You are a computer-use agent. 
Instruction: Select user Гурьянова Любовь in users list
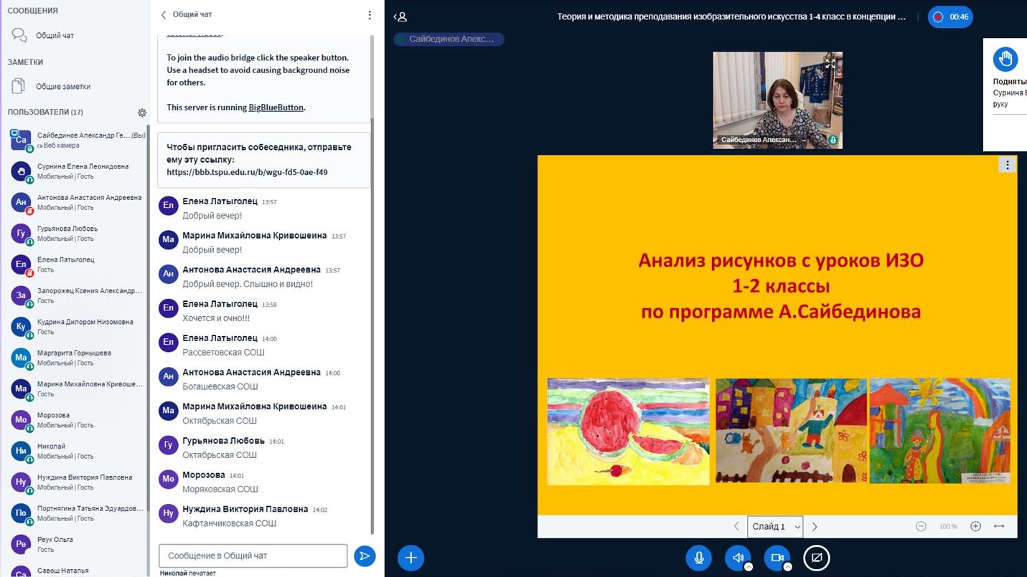76,233
